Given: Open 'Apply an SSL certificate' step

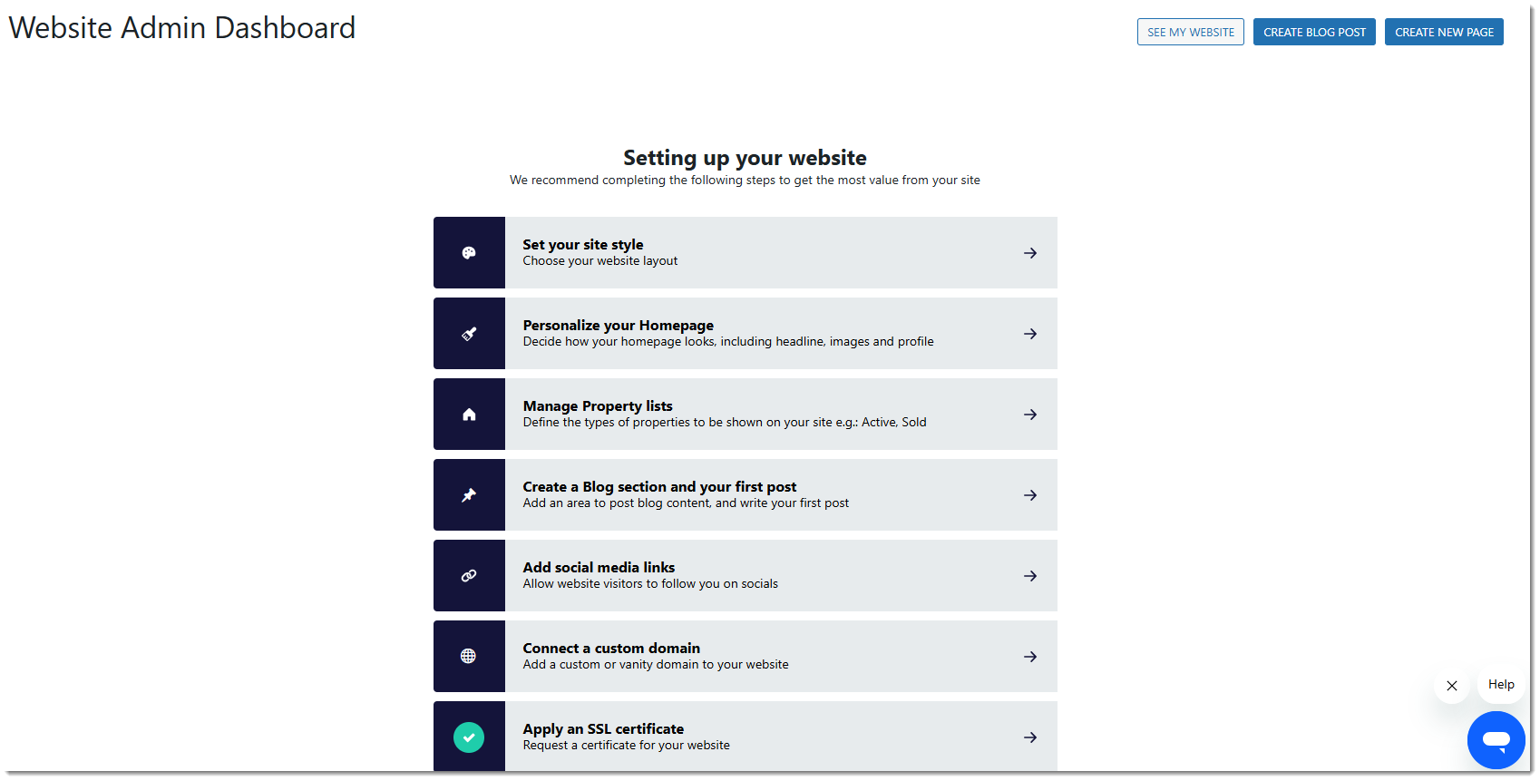Looking at the screenshot, I should 746,737.
